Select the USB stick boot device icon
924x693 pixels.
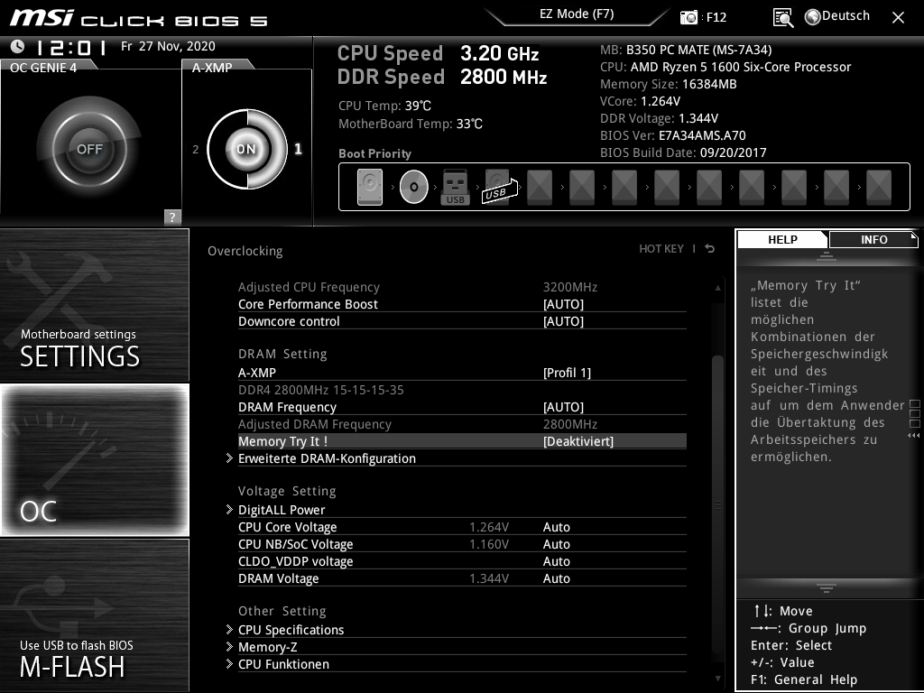[x=455, y=187]
